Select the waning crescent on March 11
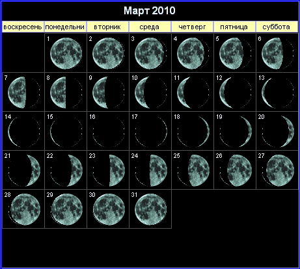Screen dimensions: 300x269 pyautogui.click(x=193, y=92)
